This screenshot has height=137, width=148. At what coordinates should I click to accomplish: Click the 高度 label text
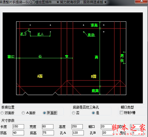point(62,127)
